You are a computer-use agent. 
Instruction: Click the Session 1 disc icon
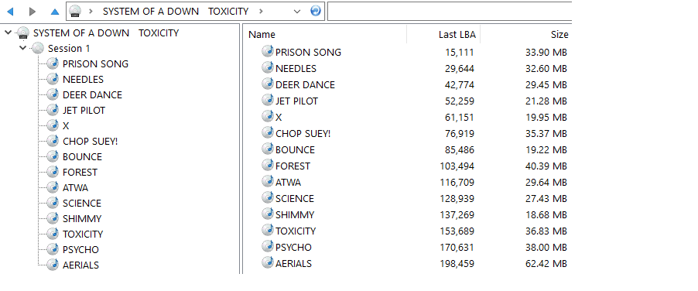click(x=38, y=48)
